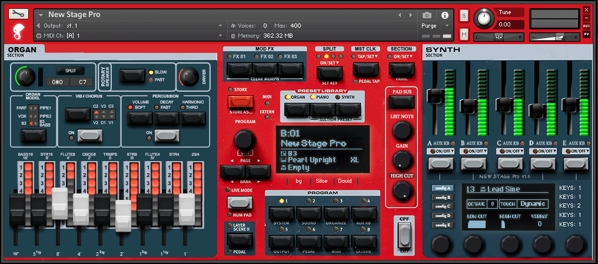Select Program 3 Organize button
598x264 pixels.
click(x=337, y=213)
